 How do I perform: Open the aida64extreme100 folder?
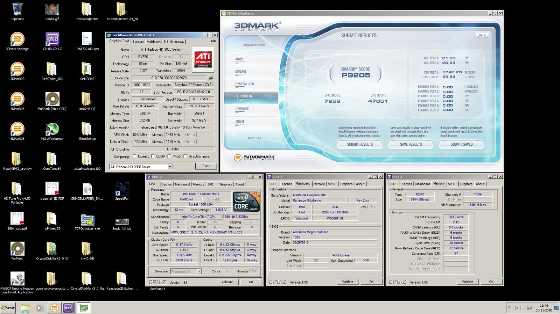pyautogui.click(x=87, y=161)
